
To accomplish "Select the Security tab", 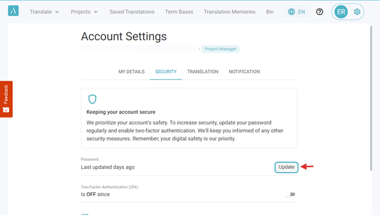I will tap(166, 72).
